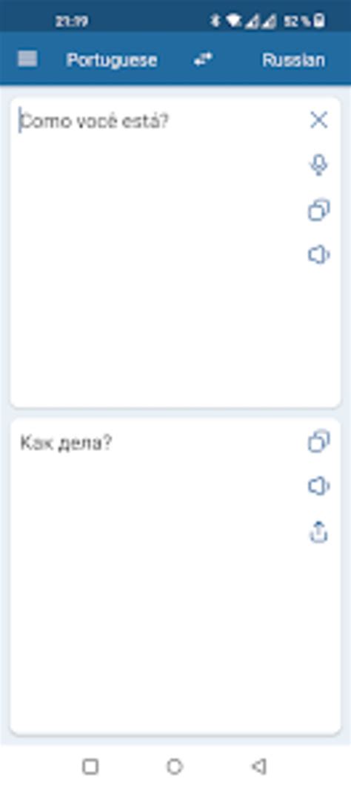The width and height of the screenshot is (351, 788).
Task: Play audio of Portuguese text
Action: 319,255
